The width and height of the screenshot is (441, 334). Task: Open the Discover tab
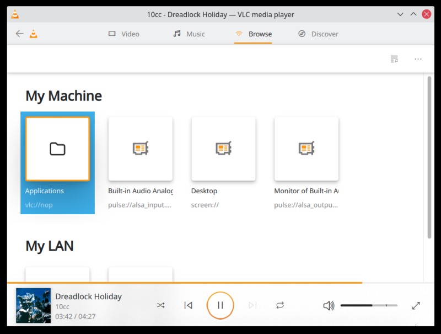[318, 34]
